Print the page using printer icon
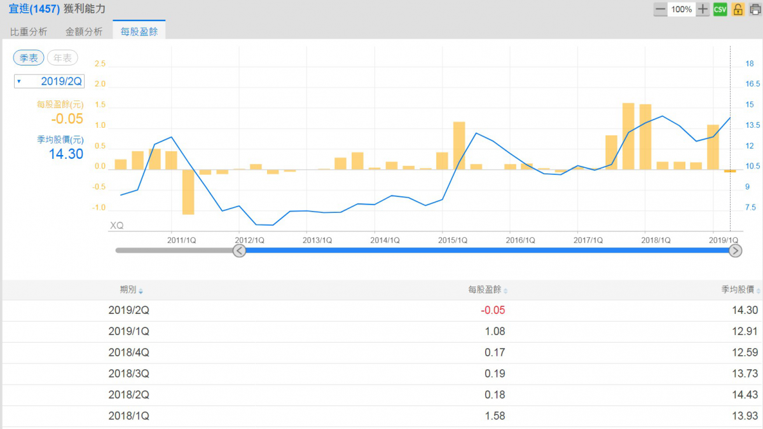Viewport: 763px width, 429px height. (755, 10)
